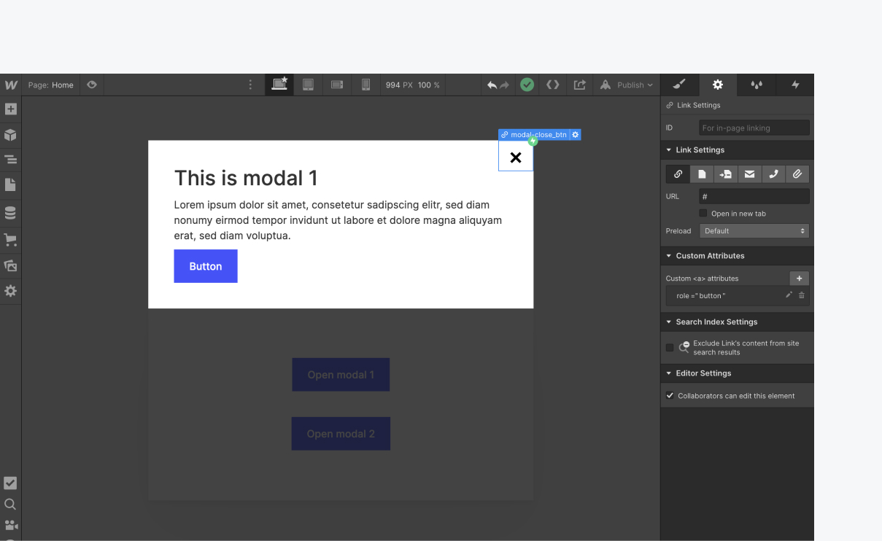The image size is (882, 541).
Task: Switch to mobile portrait breakpoint
Action: [365, 85]
